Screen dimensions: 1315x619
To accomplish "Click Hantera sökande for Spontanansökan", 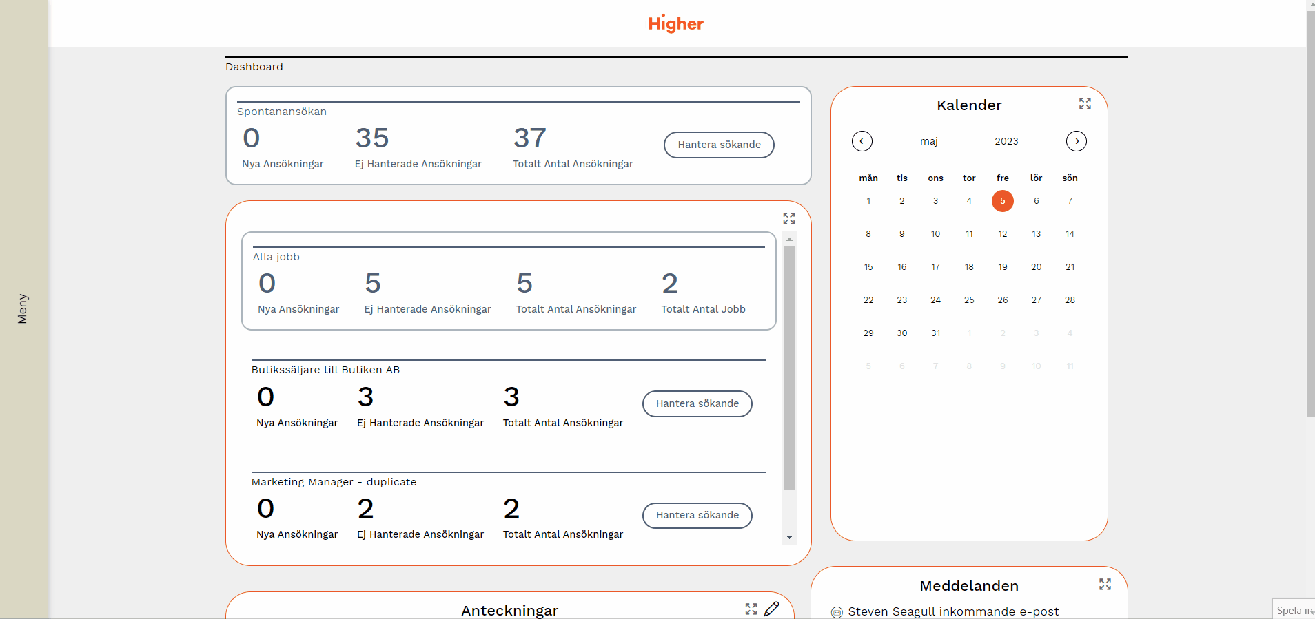I will [719, 145].
